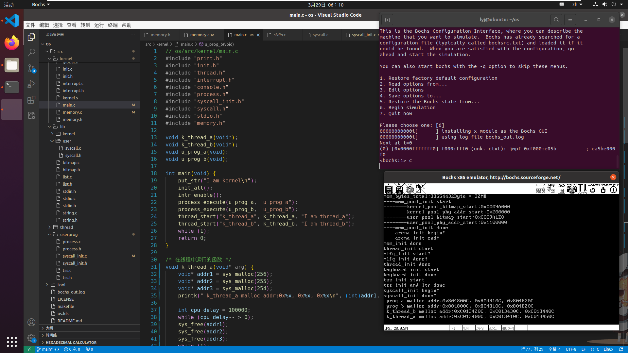628x353 pixels.
Task: Open the terminal hamburger menu
Action: [570, 20]
